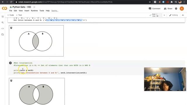The width and height of the screenshot is (187, 105).
Task: Click the print(setA & setB) code line
Action: (x=23, y=70)
